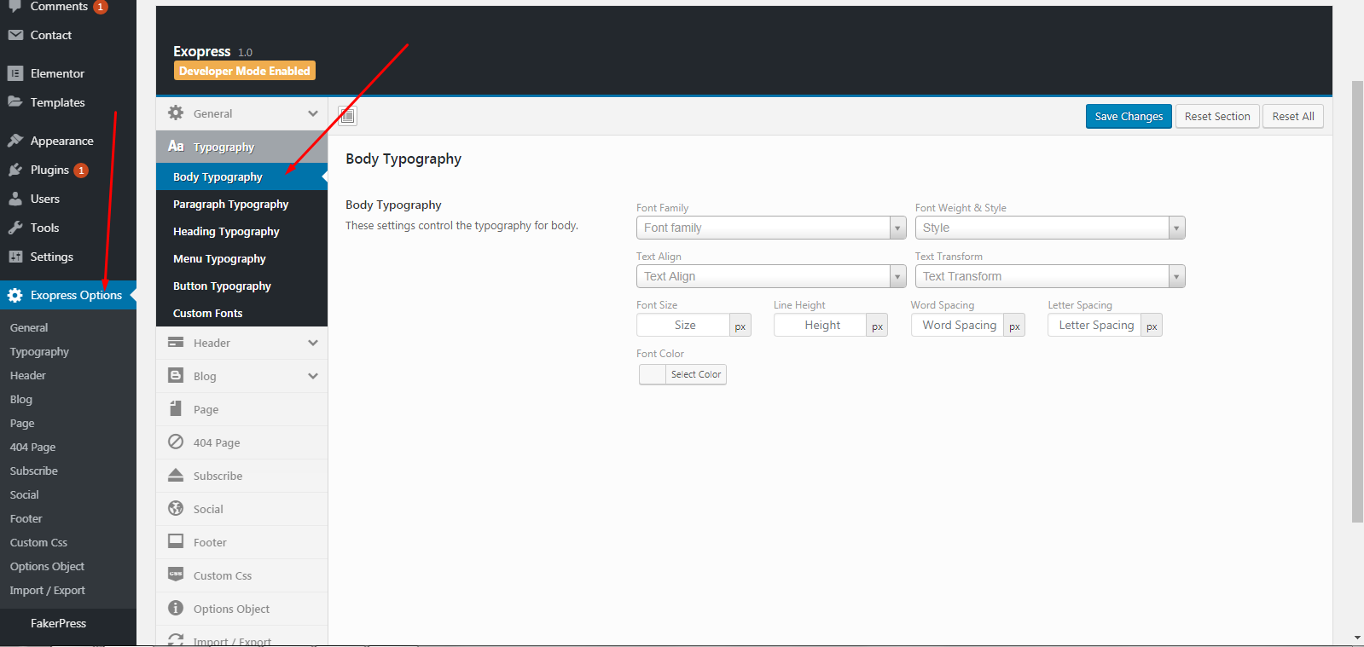Open the Font Weight & Style dropdown
This screenshot has width=1364, height=647.
[1049, 228]
